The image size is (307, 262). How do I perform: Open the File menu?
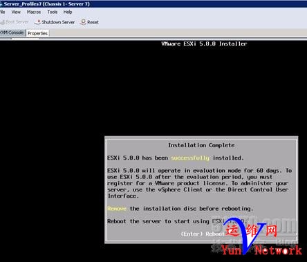point(2,12)
